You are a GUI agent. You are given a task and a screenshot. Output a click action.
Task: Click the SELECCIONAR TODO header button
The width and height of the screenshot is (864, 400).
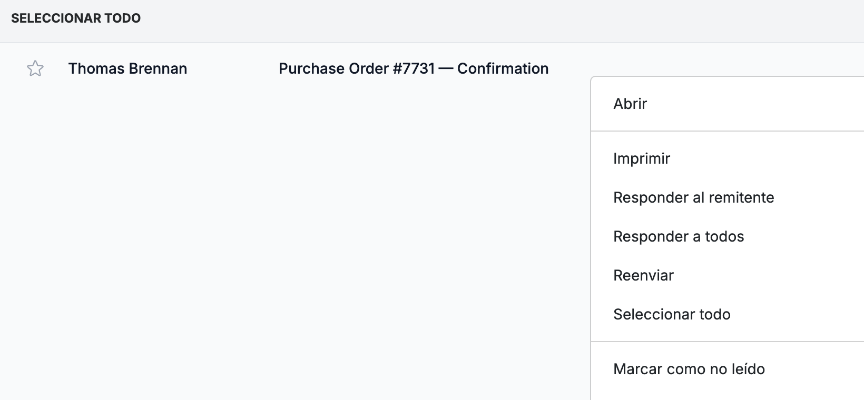(x=76, y=18)
